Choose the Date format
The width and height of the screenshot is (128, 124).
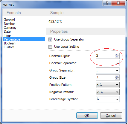pos(7,32)
